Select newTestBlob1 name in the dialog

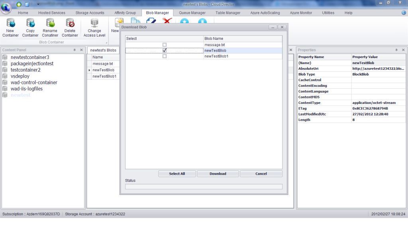pyautogui.click(x=216, y=56)
